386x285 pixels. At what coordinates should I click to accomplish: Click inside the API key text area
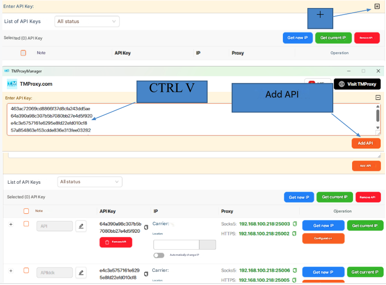[x=188, y=119]
